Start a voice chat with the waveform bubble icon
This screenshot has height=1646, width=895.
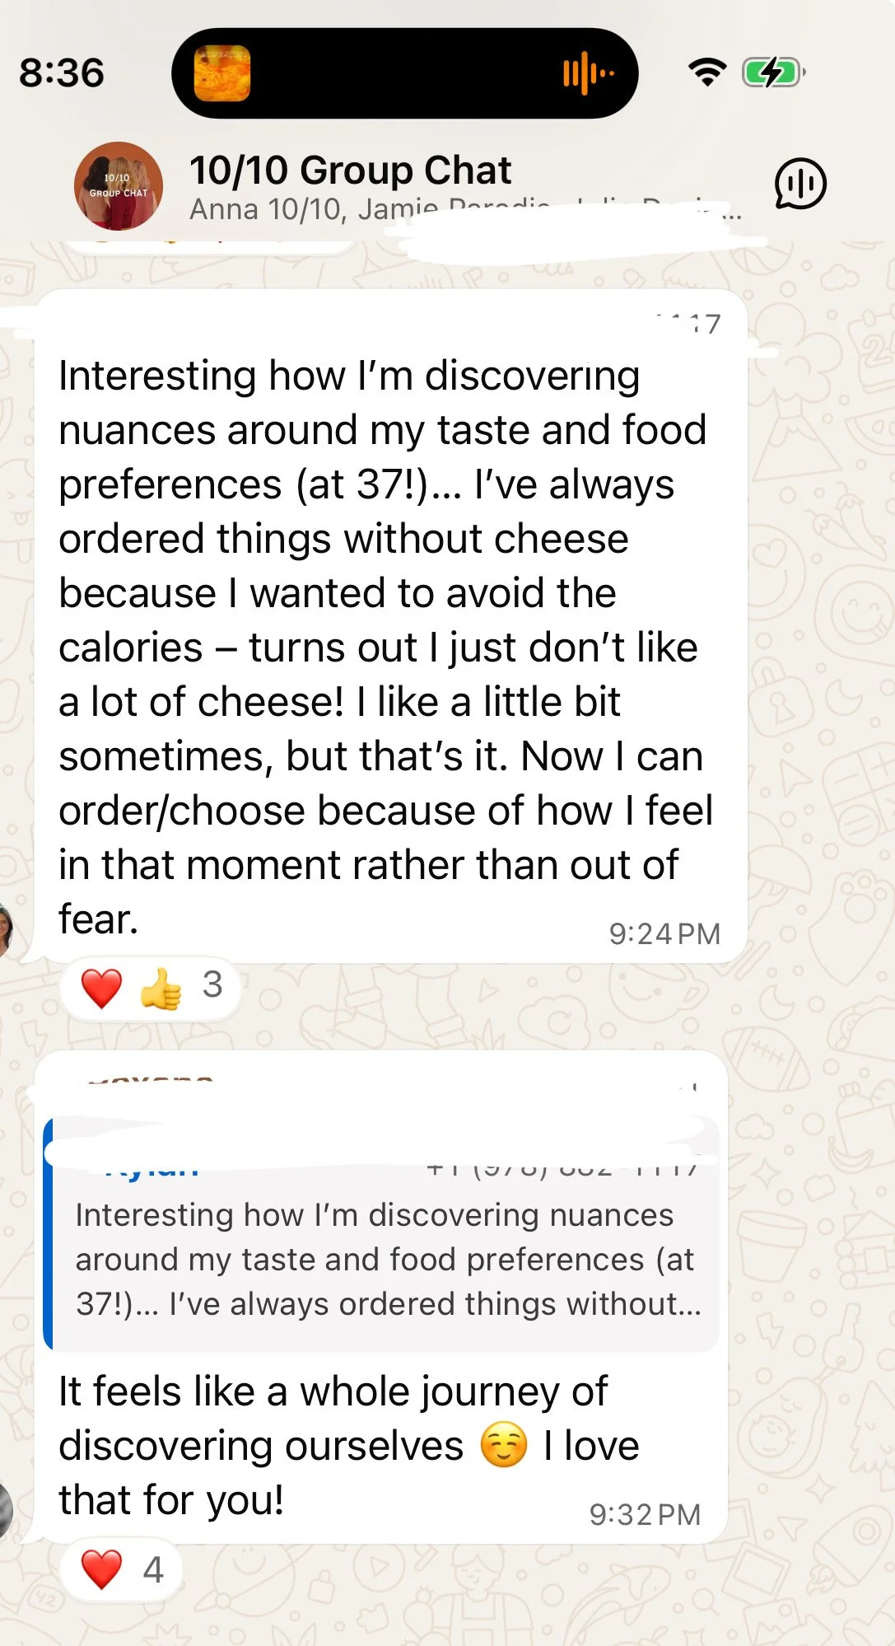pos(799,184)
